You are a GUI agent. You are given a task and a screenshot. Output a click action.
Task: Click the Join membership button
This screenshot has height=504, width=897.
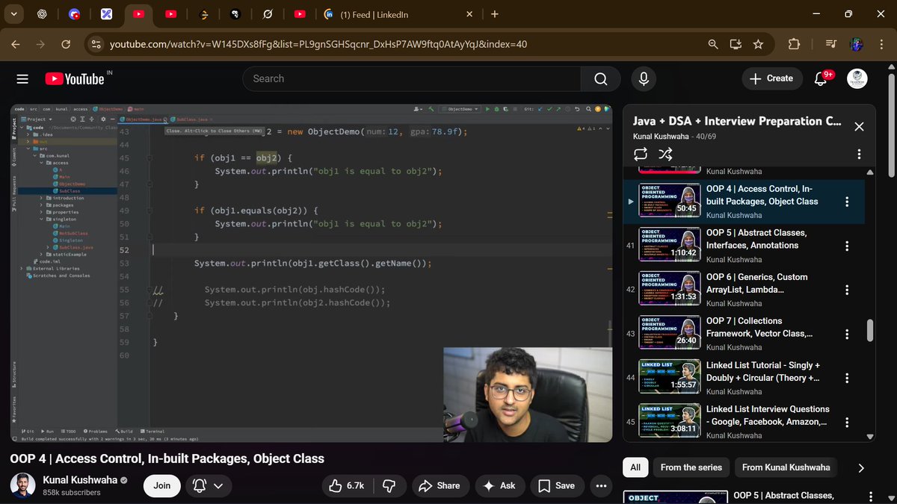(x=162, y=485)
